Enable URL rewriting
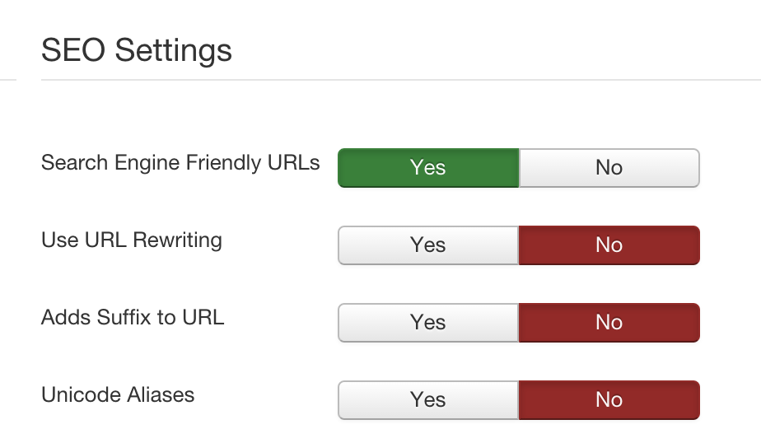The width and height of the screenshot is (761, 443). (428, 245)
